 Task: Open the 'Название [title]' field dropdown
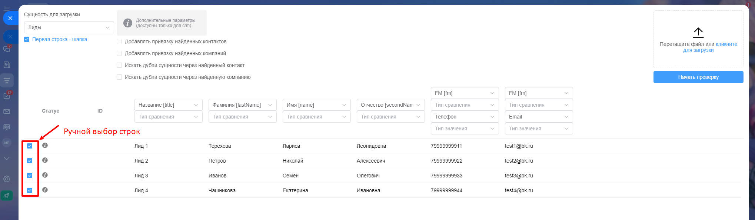(168, 105)
